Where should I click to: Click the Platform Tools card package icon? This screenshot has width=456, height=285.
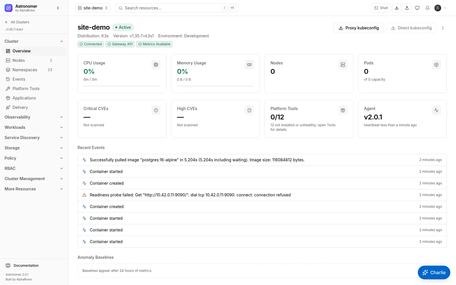click(x=343, y=110)
